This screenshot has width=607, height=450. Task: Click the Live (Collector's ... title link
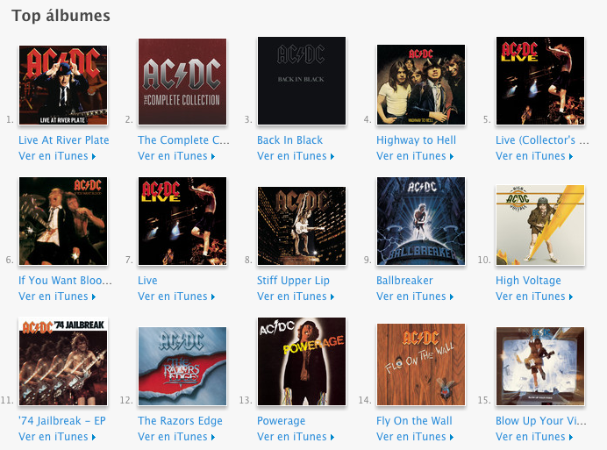click(542, 140)
